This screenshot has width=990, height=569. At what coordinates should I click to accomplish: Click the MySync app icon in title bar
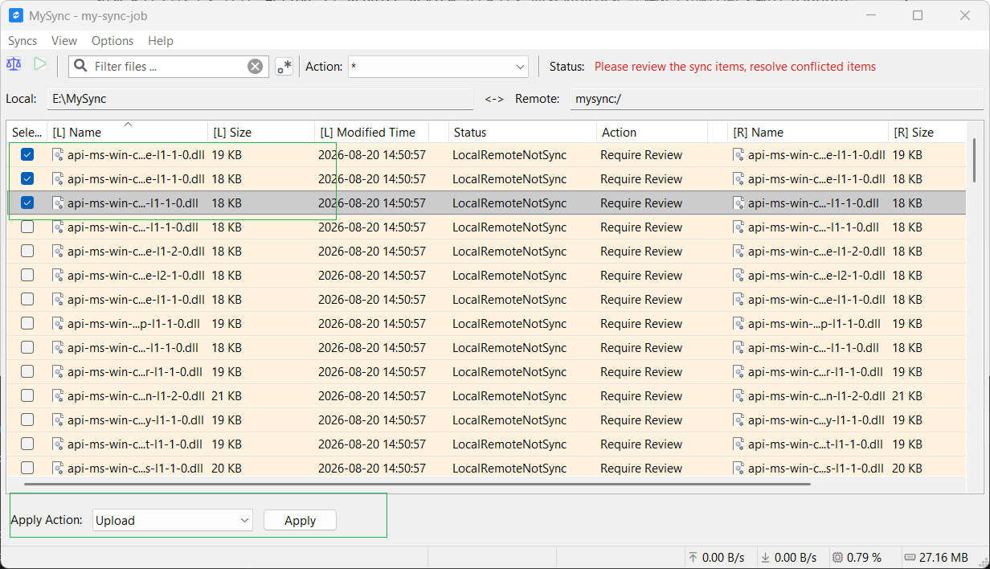click(15, 15)
